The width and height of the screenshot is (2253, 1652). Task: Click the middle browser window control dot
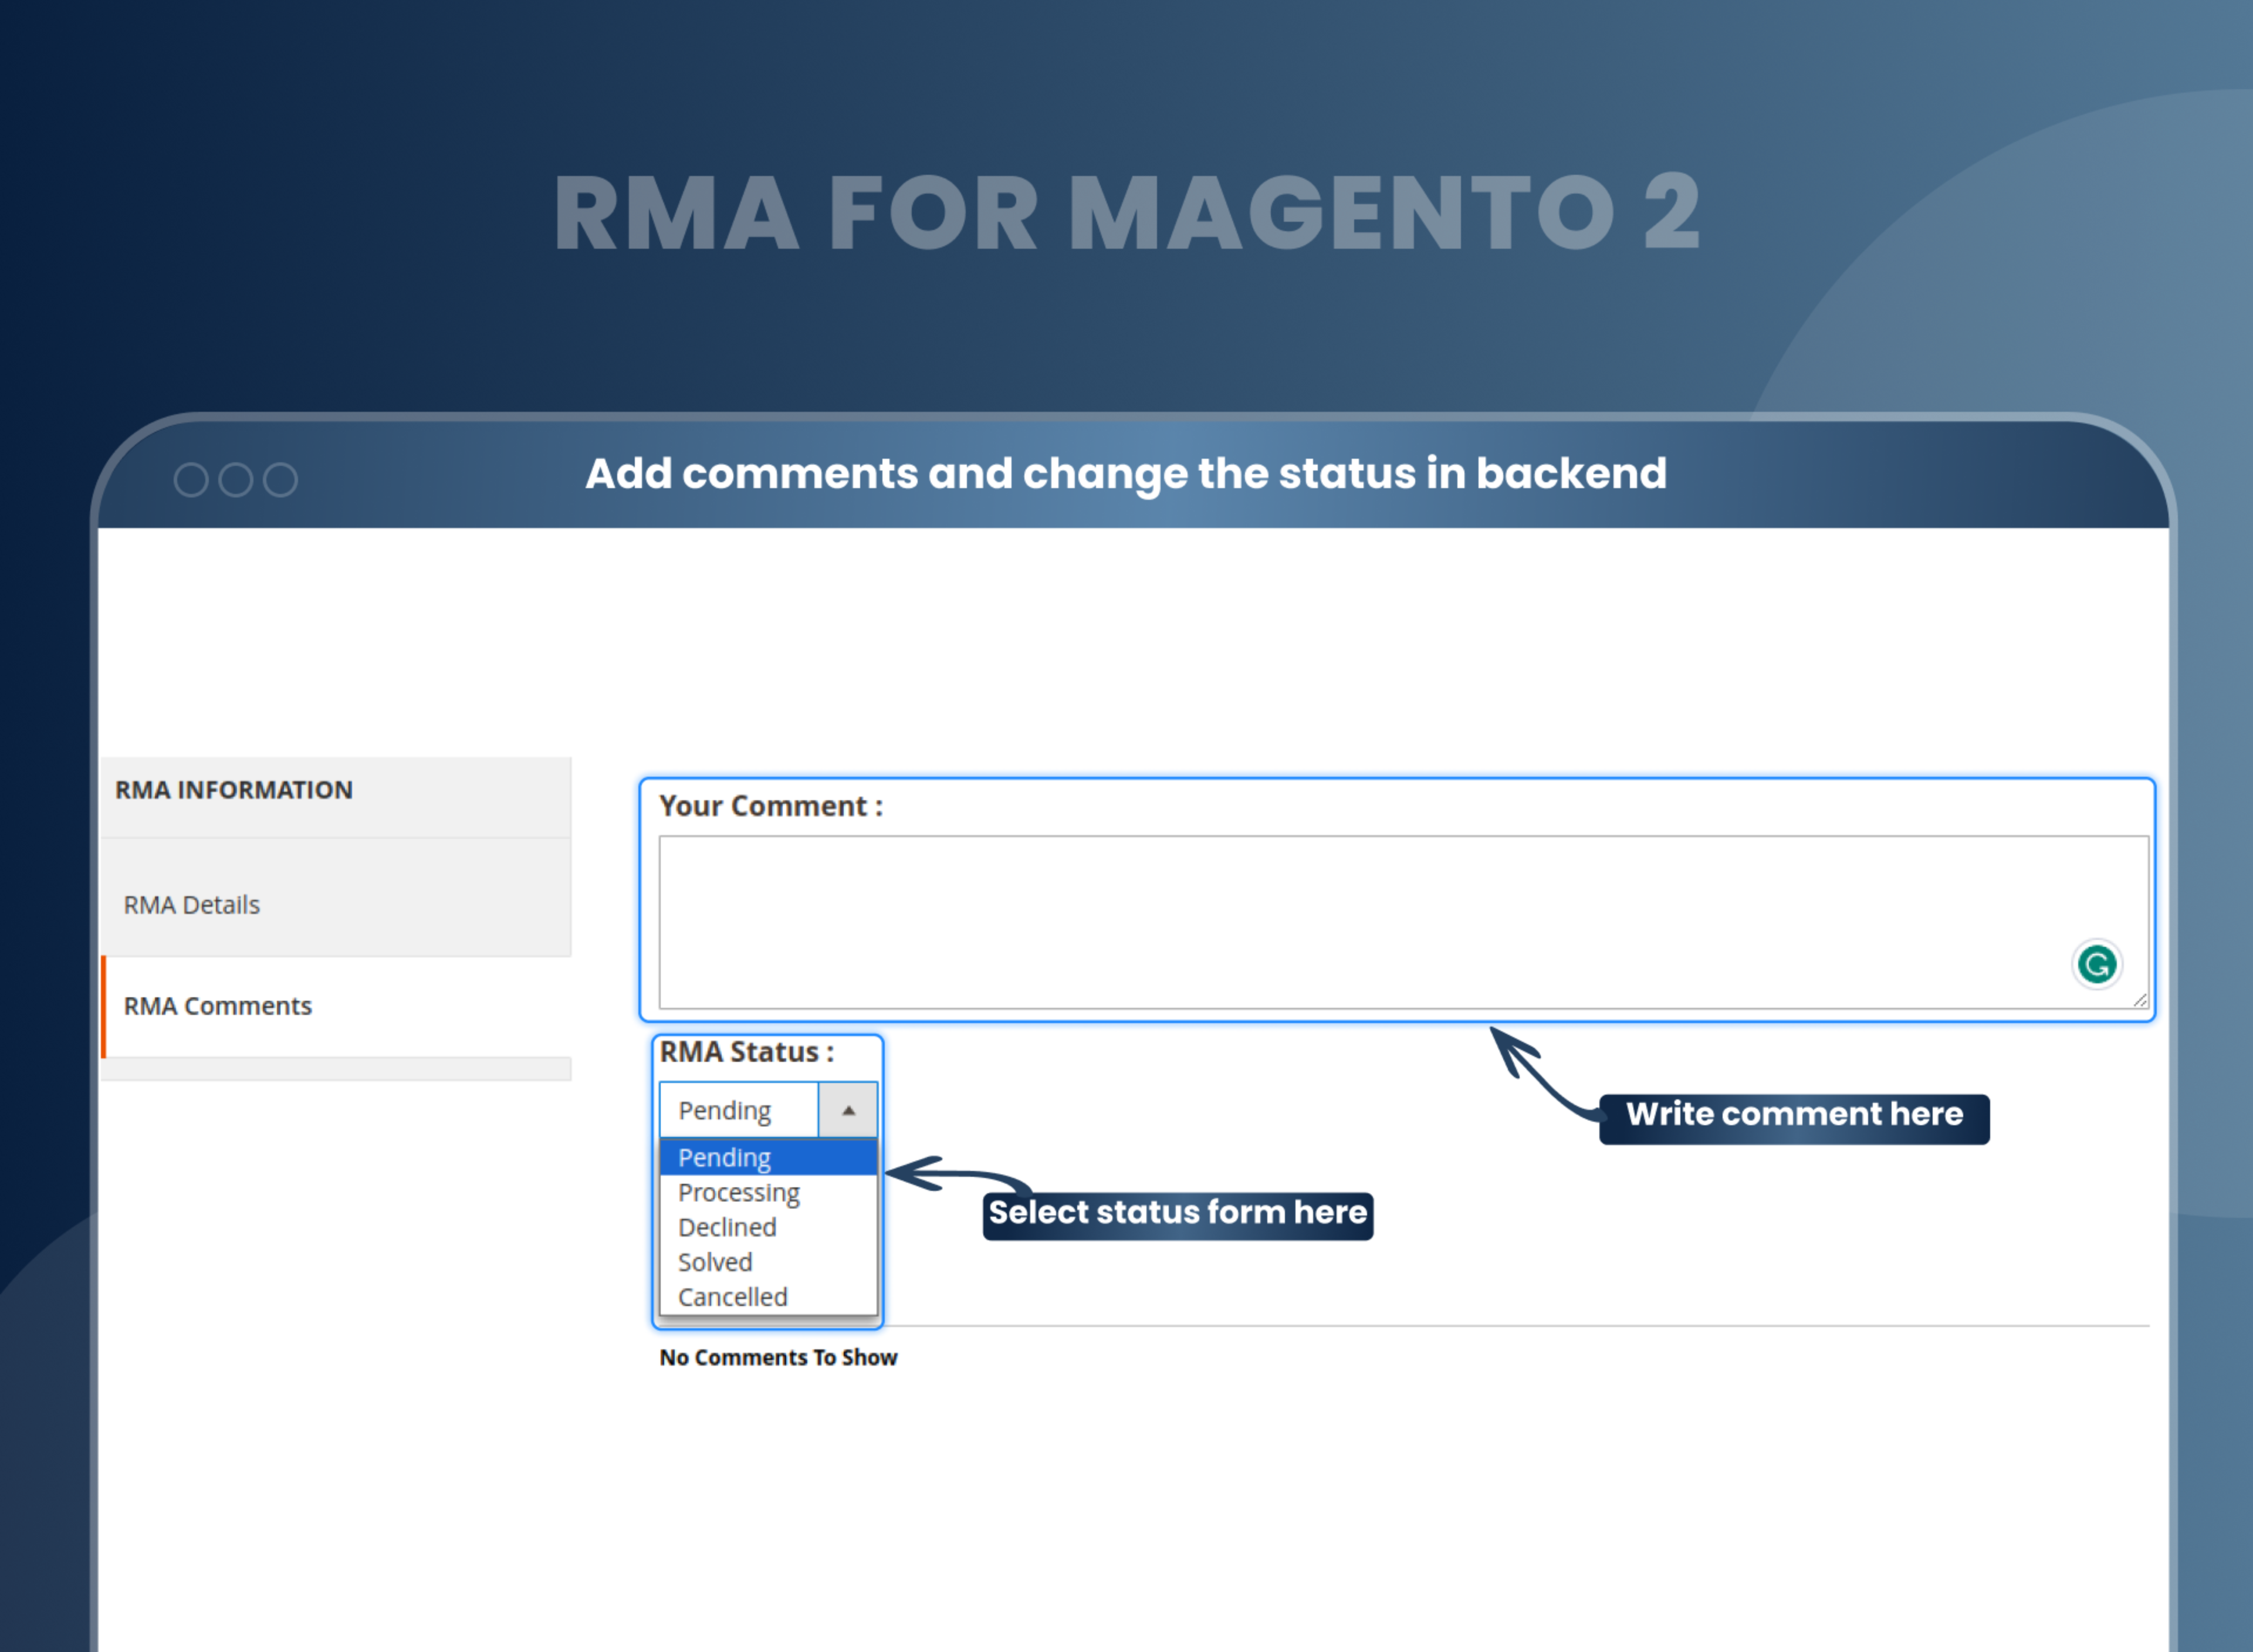click(x=236, y=479)
